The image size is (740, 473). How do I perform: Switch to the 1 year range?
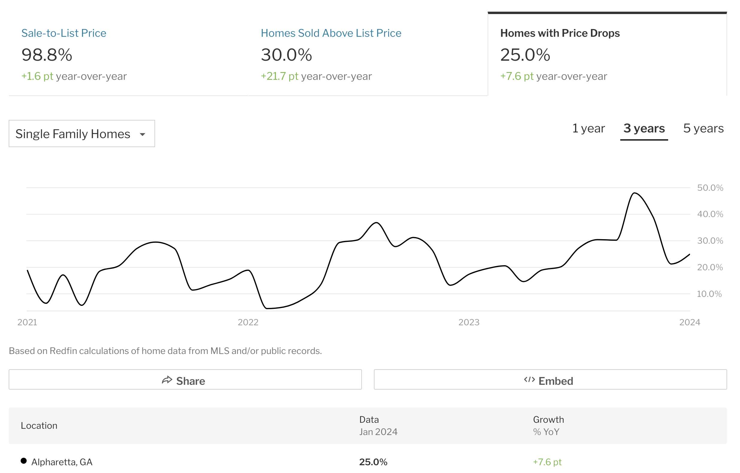(588, 128)
